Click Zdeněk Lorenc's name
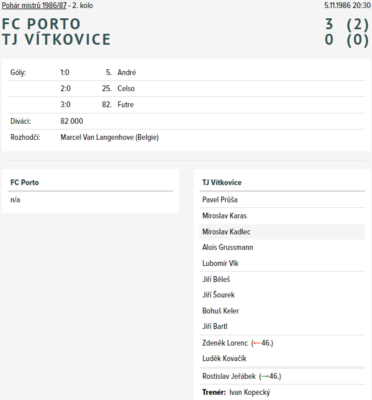This screenshot has width=372, height=400. [x=225, y=343]
